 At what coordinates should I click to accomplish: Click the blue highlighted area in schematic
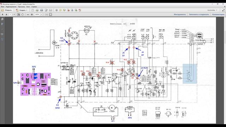190,74
